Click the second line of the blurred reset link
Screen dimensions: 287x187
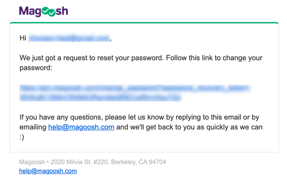pos(100,98)
